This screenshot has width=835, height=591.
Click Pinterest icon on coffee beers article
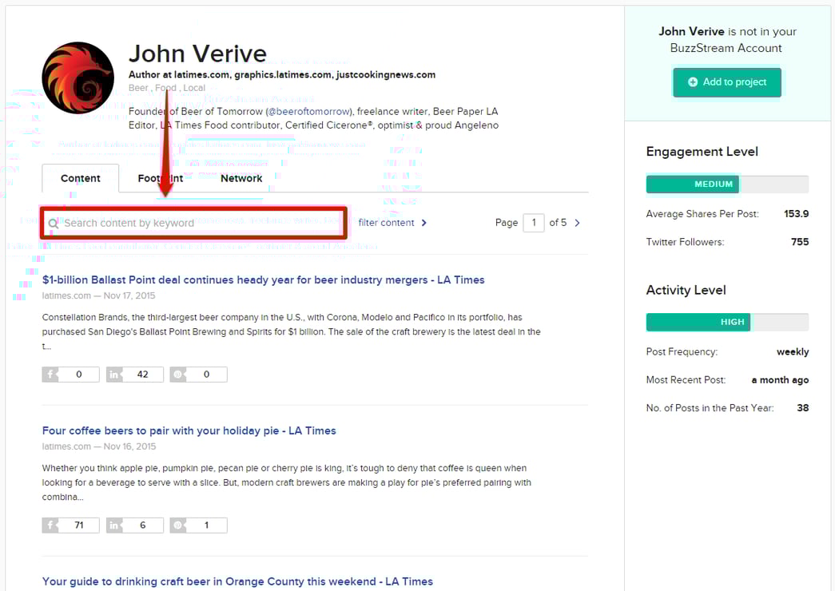point(178,525)
